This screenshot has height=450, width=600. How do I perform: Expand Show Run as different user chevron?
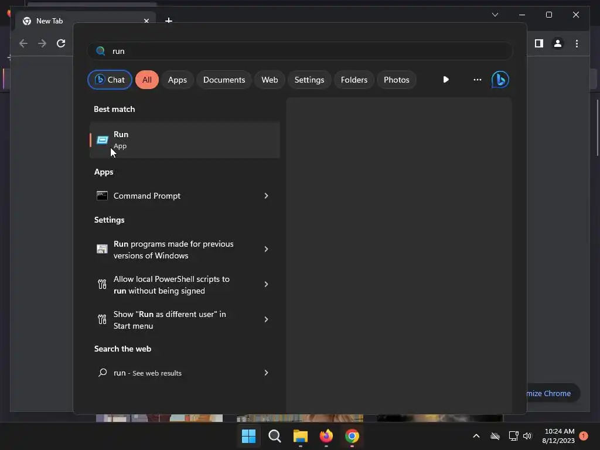(267, 319)
